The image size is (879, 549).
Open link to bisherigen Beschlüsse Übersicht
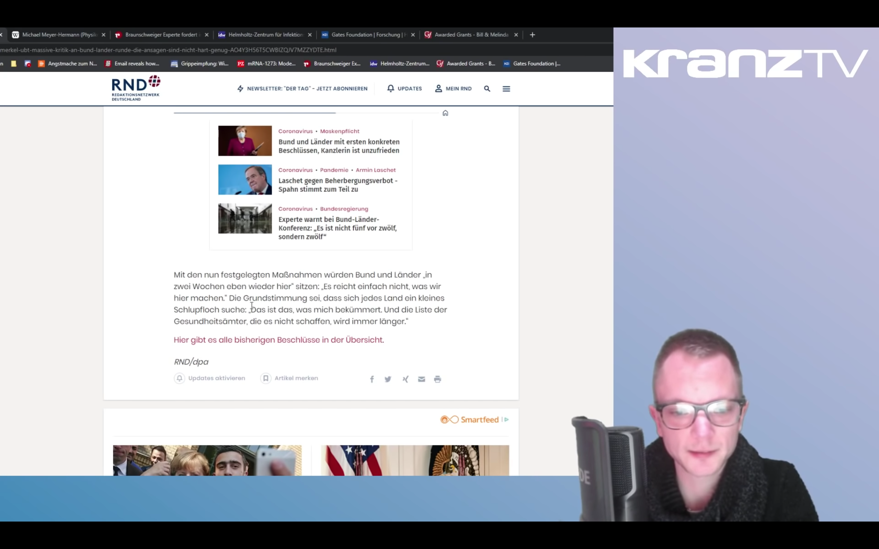pos(278,340)
